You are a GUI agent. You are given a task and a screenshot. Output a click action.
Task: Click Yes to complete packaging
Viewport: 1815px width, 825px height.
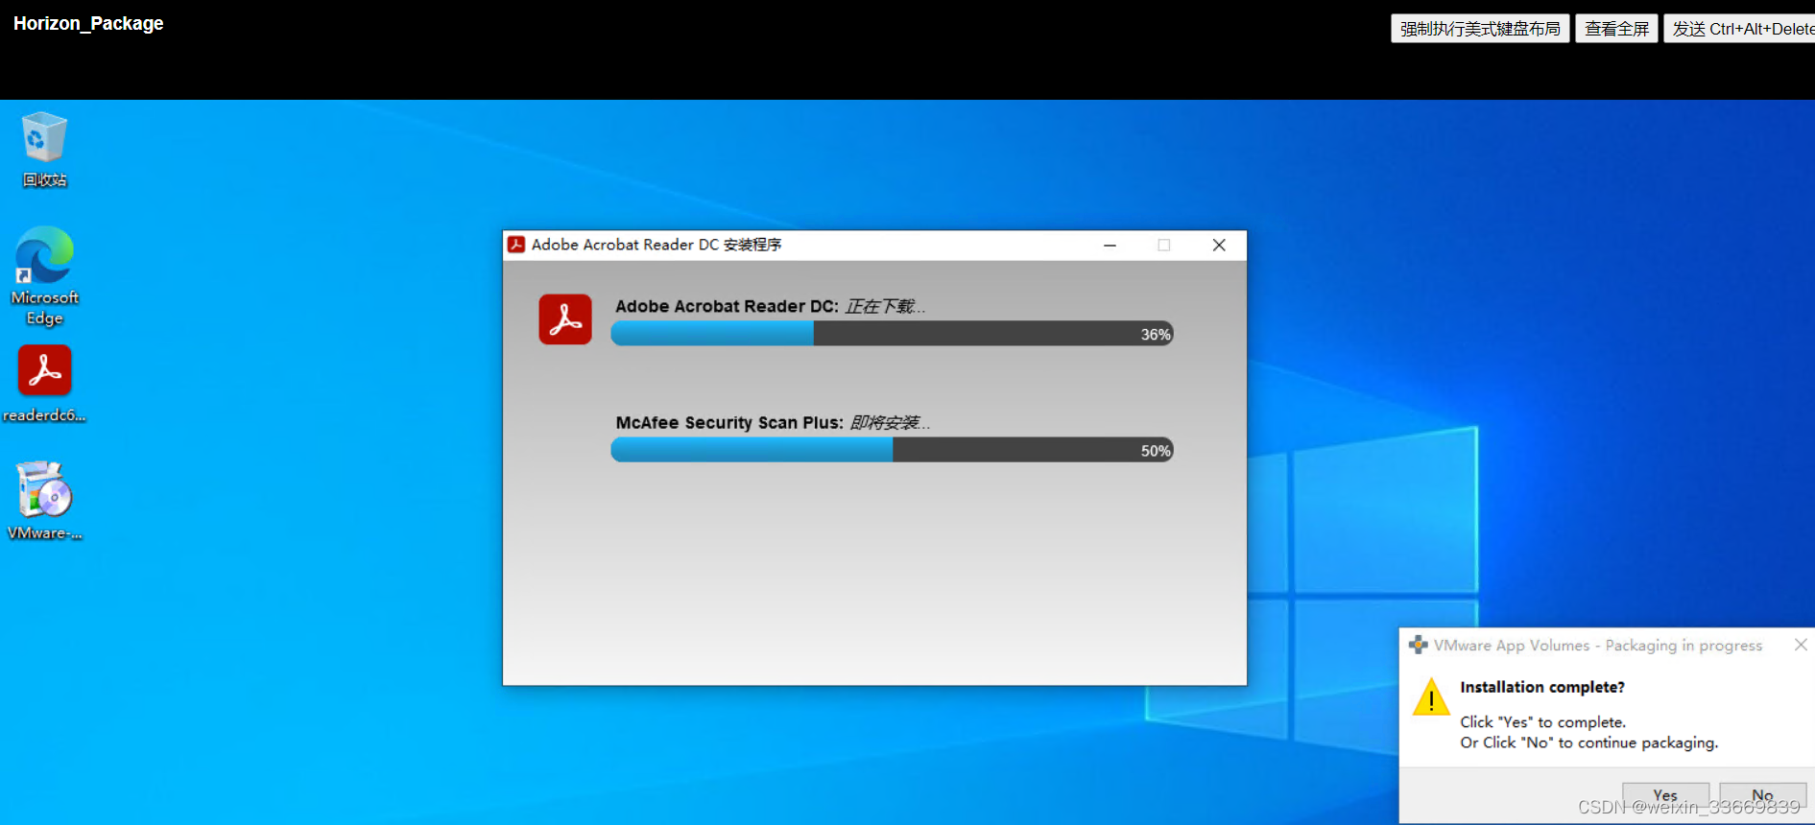click(1665, 795)
